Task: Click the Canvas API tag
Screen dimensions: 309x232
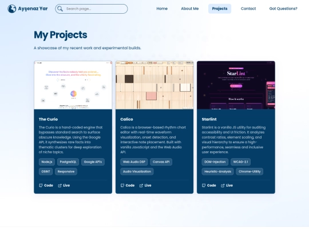Action: click(x=161, y=162)
